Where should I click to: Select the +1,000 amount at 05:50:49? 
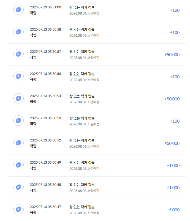point(173,165)
